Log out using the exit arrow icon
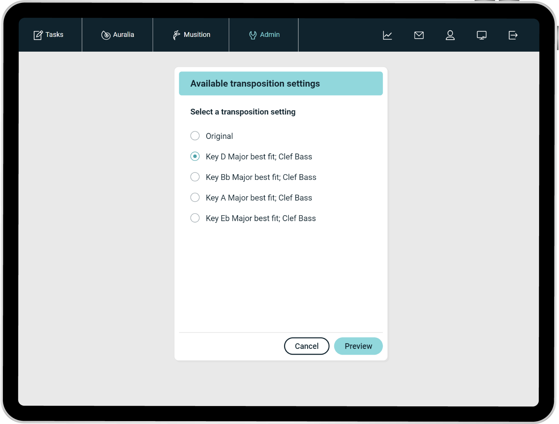This screenshot has height=424, width=559. pos(513,35)
